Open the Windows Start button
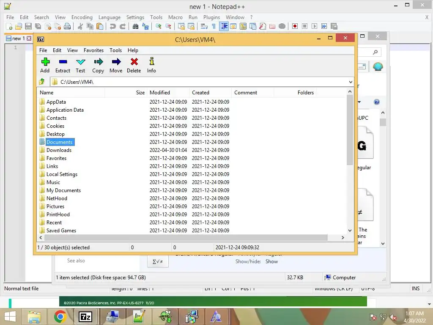The width and height of the screenshot is (433, 325). point(10,317)
